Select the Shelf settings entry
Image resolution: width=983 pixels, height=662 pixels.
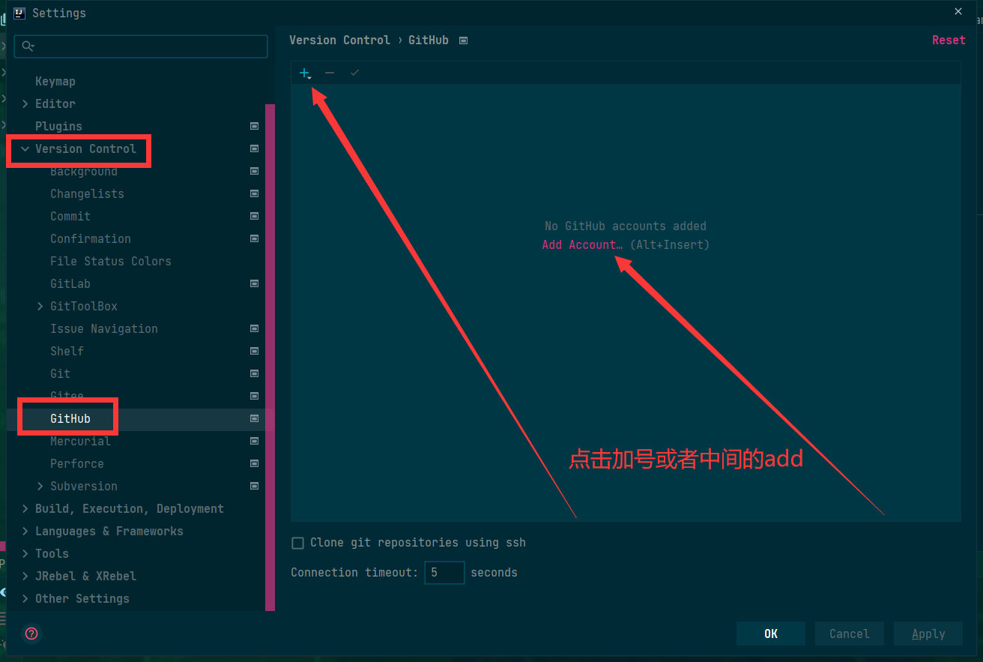point(67,351)
